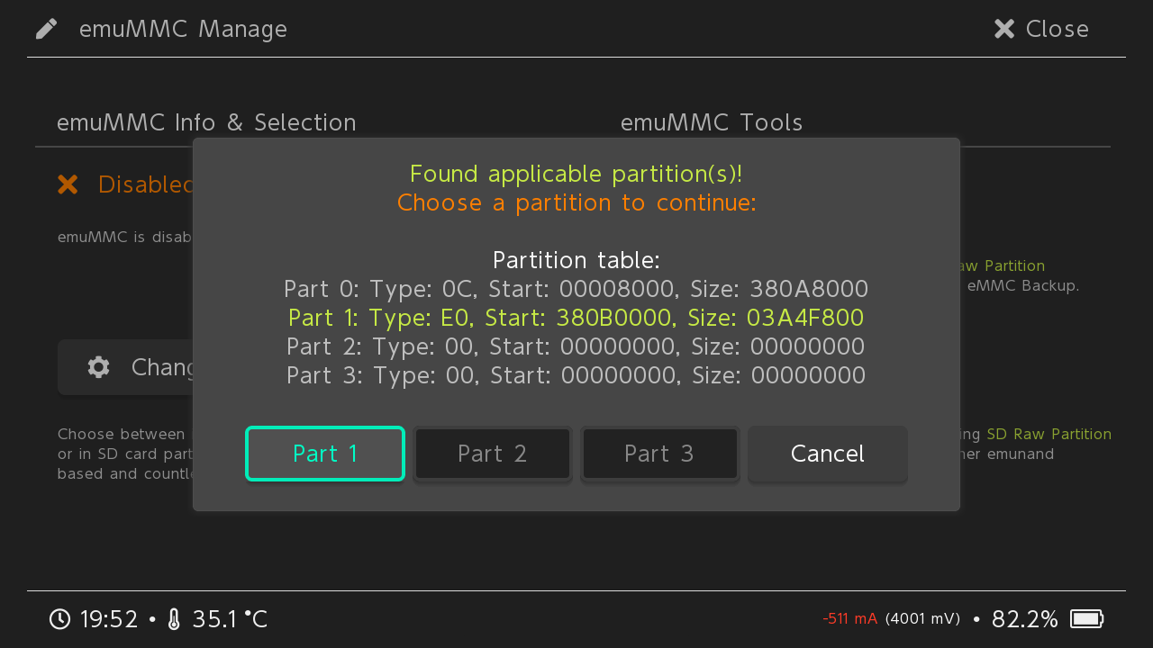Click the Part 3 partition table row
Image resolution: width=1153 pixels, height=648 pixels.
click(576, 375)
